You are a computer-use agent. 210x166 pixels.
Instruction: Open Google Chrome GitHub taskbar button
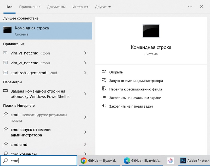tap(99, 161)
